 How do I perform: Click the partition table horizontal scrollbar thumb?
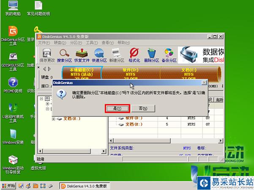pyautogui.click(x=142, y=140)
